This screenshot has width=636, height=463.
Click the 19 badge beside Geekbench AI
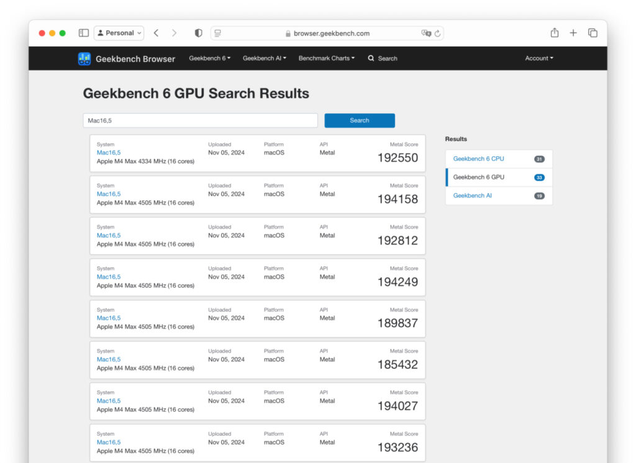pos(539,196)
